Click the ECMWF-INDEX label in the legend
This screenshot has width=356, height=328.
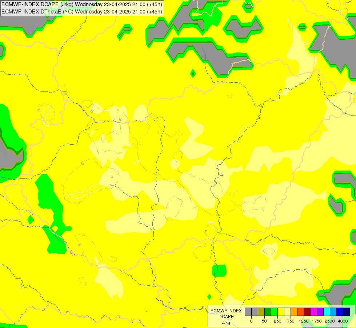[226, 311]
